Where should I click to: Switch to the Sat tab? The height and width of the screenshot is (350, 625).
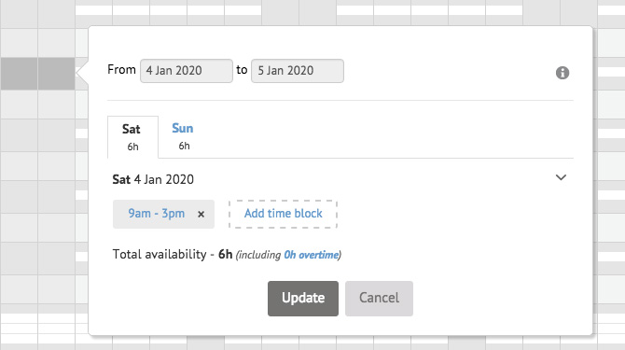(x=132, y=136)
